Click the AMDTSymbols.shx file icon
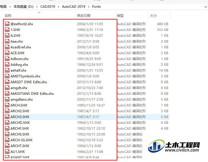208x162 pixels. [x=7, y=76]
